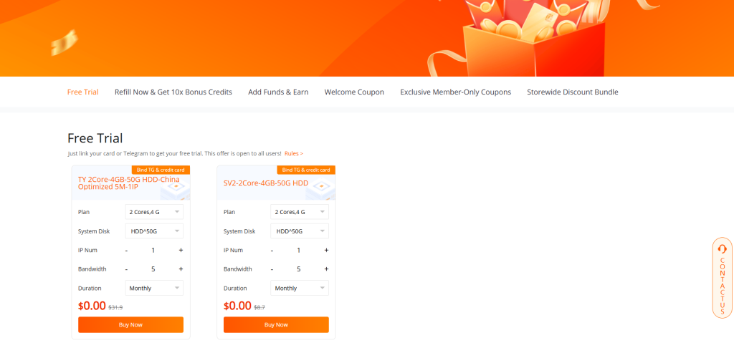Open System Disk dropdown on TY card
This screenshot has width=734, height=348.
point(154,231)
